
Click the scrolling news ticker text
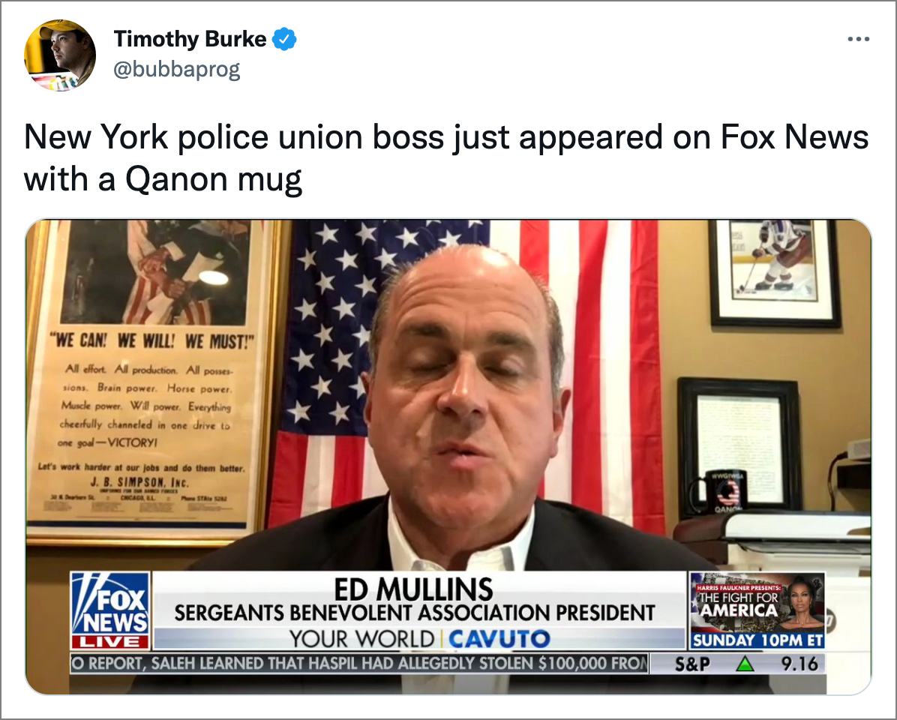(359, 664)
